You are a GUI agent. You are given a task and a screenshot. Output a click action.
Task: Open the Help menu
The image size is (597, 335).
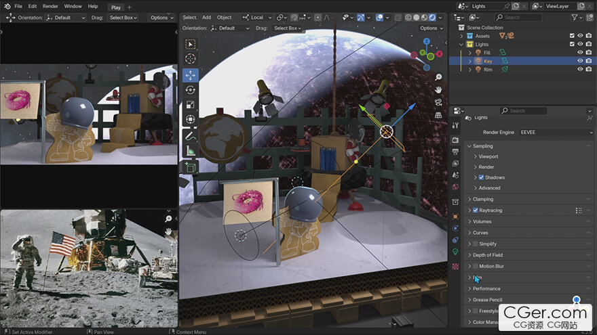click(93, 7)
